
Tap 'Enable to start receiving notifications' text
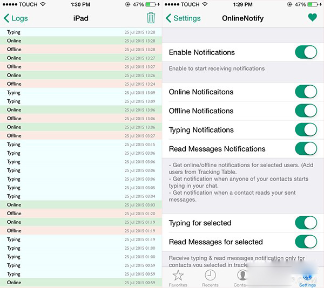pyautogui.click(x=217, y=68)
